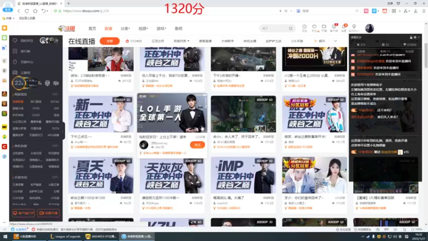Bookmark the page with the star icon
Viewport: 428px width, 241px height.
click(x=286, y=11)
